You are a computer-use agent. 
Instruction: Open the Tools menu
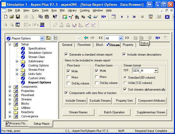click(45, 10)
